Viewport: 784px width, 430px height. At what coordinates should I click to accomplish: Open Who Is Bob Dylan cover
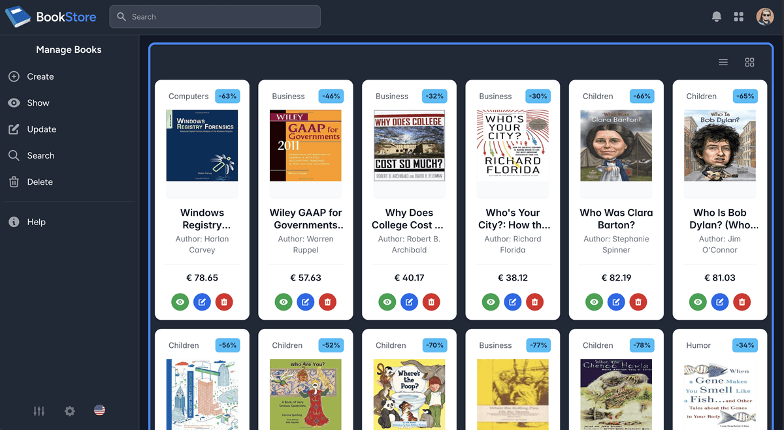[720, 146]
